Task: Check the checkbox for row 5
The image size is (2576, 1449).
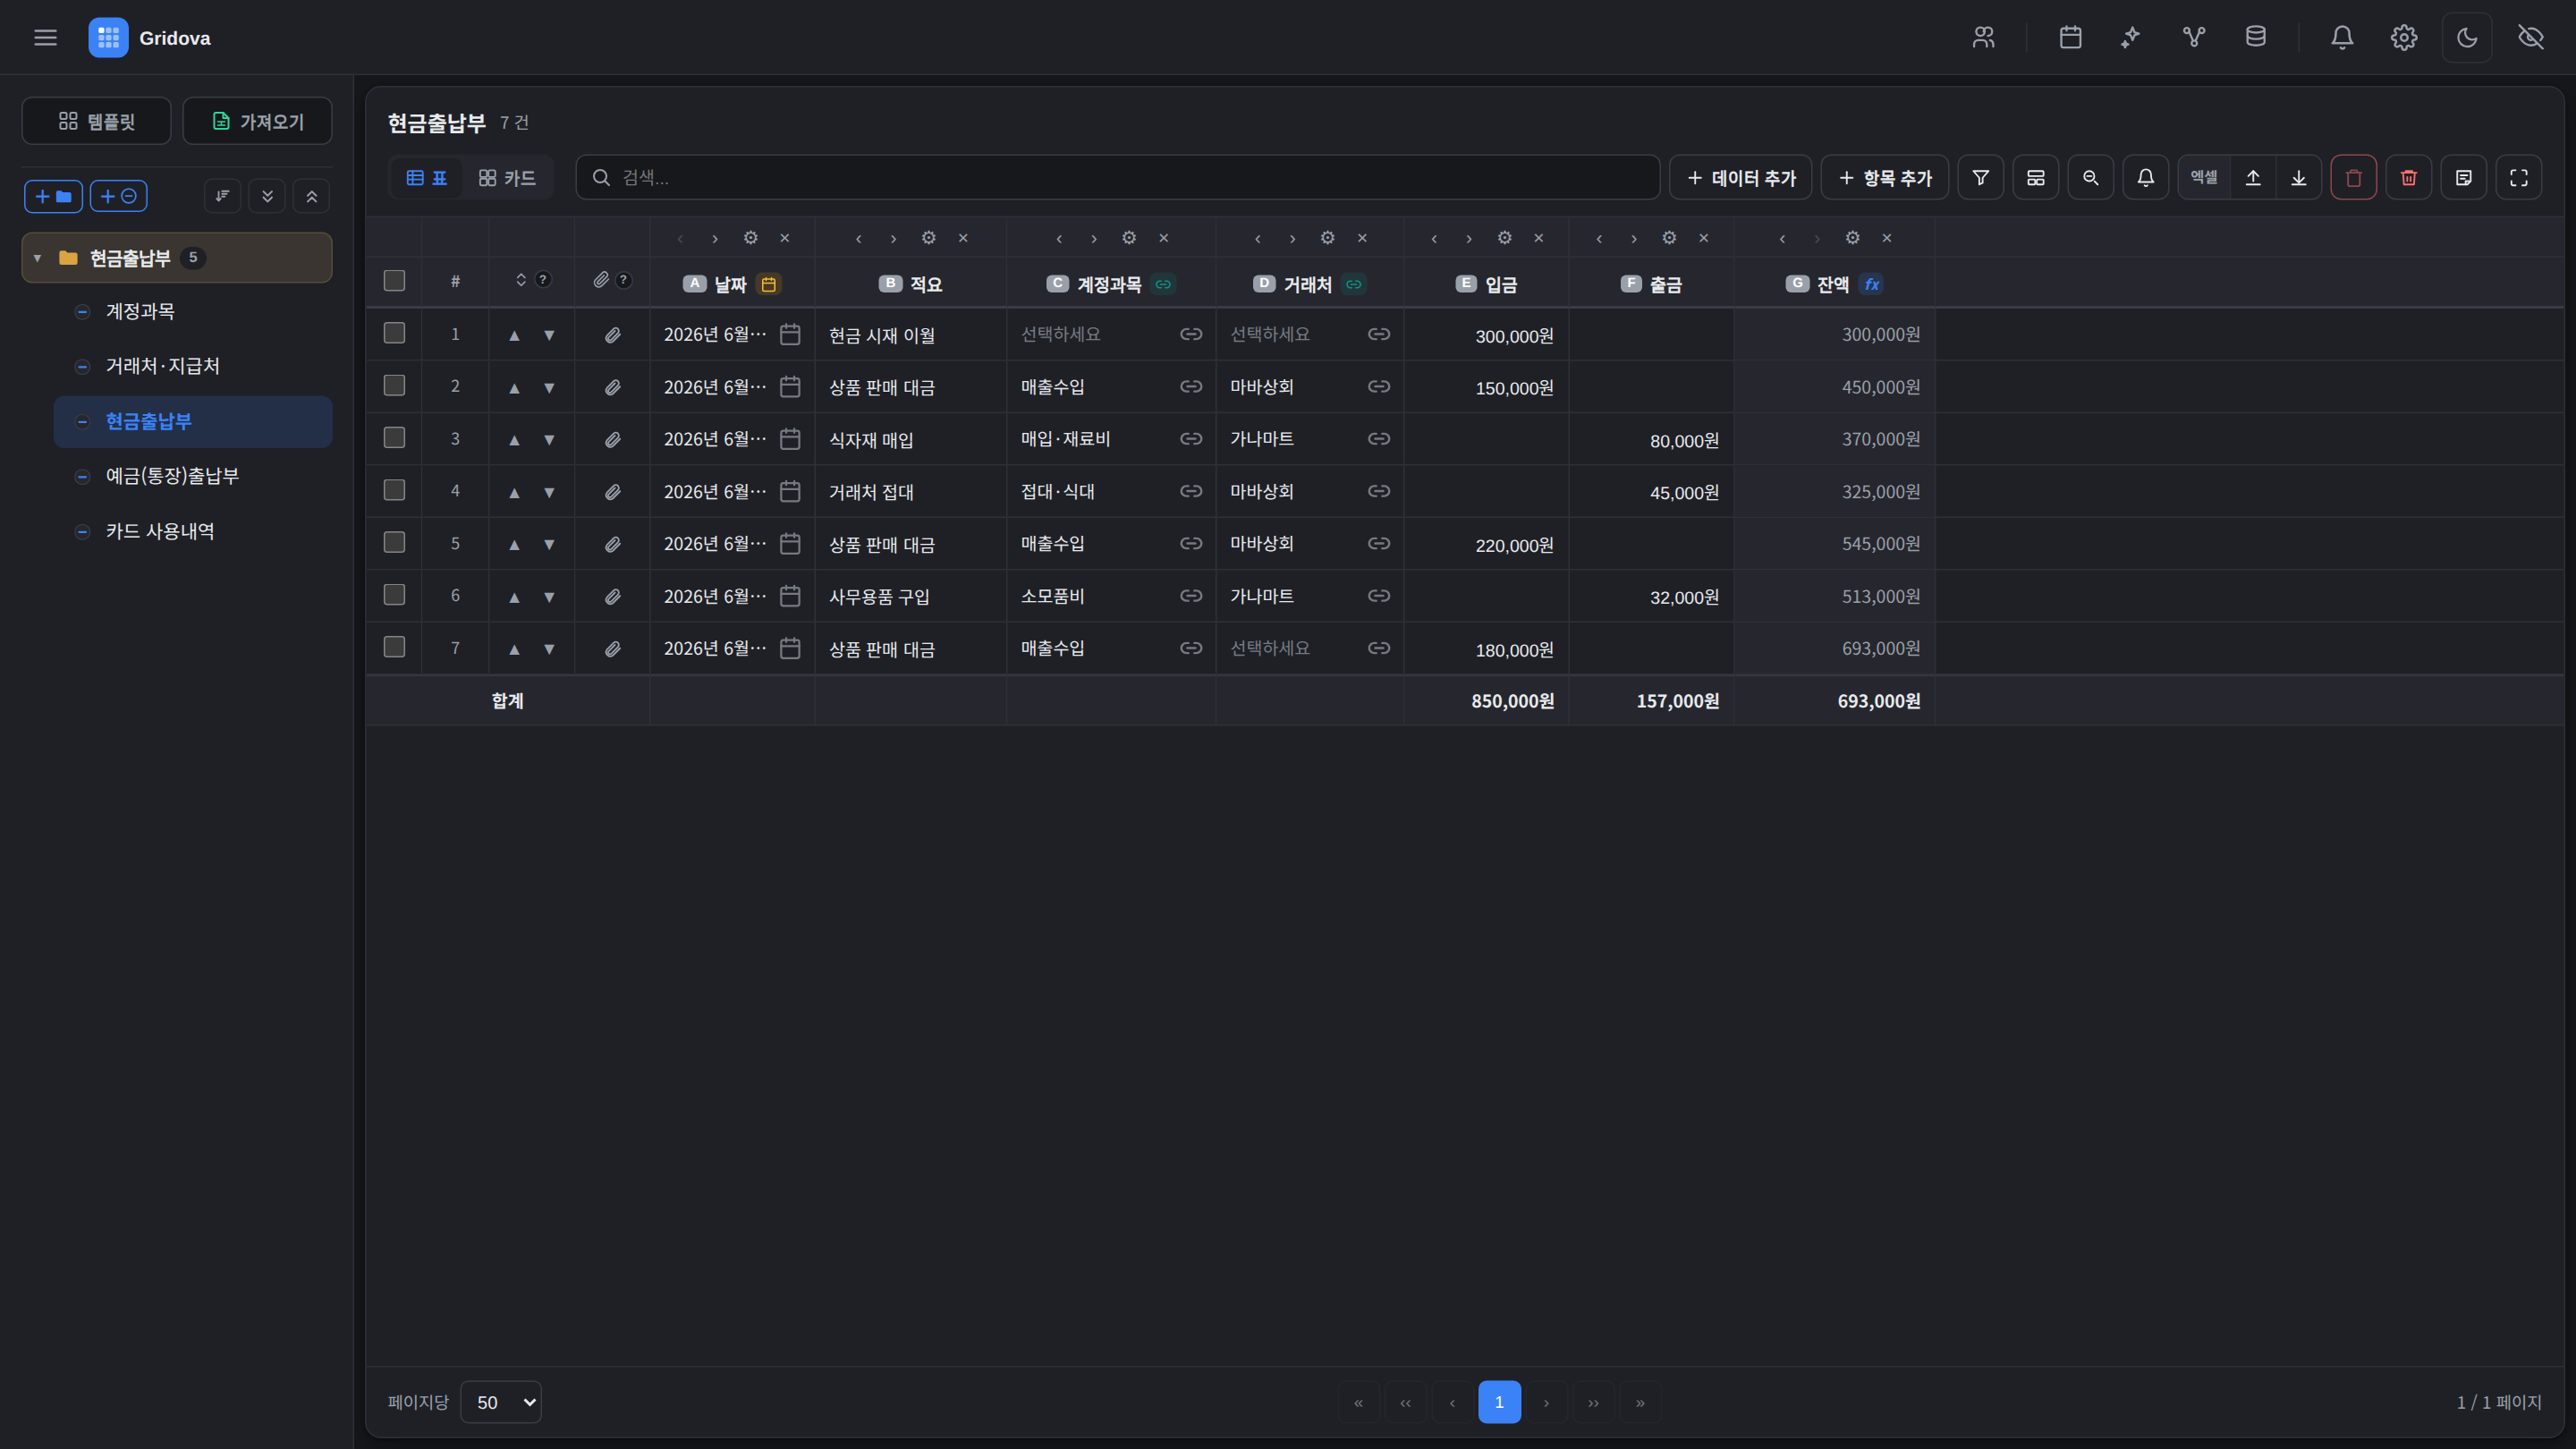Action: pyautogui.click(x=394, y=542)
